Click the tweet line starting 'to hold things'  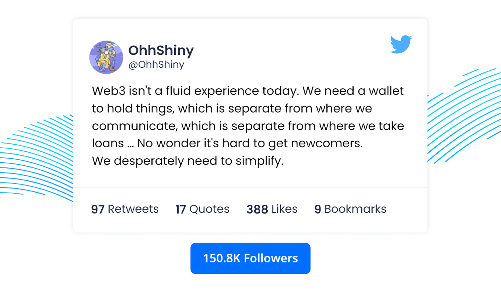[232, 108]
